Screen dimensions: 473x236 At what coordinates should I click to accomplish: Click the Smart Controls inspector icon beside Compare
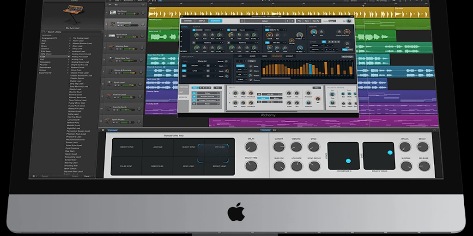[103, 130]
